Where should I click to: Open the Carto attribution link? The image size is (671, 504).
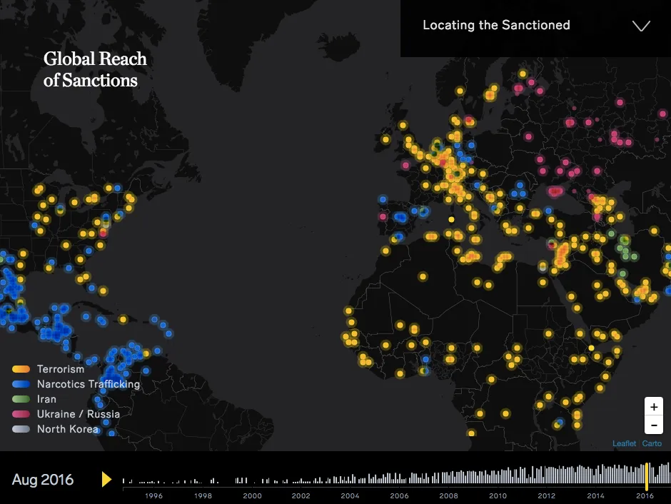[x=652, y=443]
